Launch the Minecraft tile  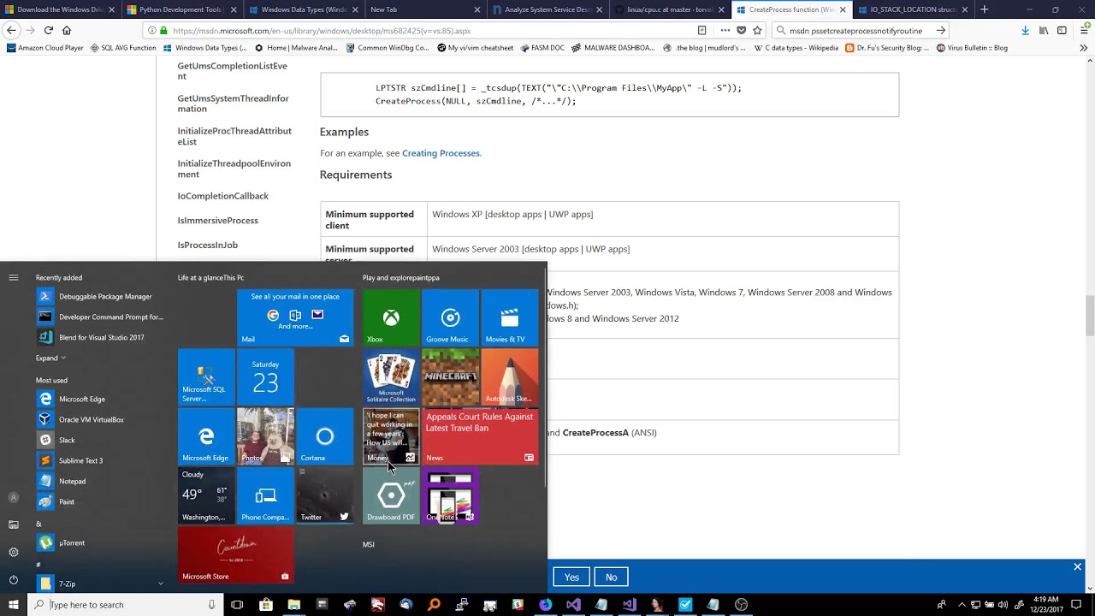450,376
